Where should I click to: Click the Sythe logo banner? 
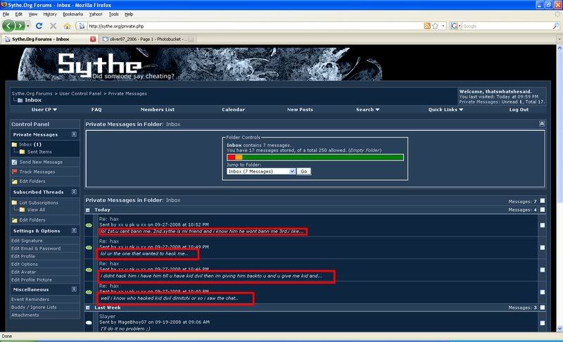(200, 64)
